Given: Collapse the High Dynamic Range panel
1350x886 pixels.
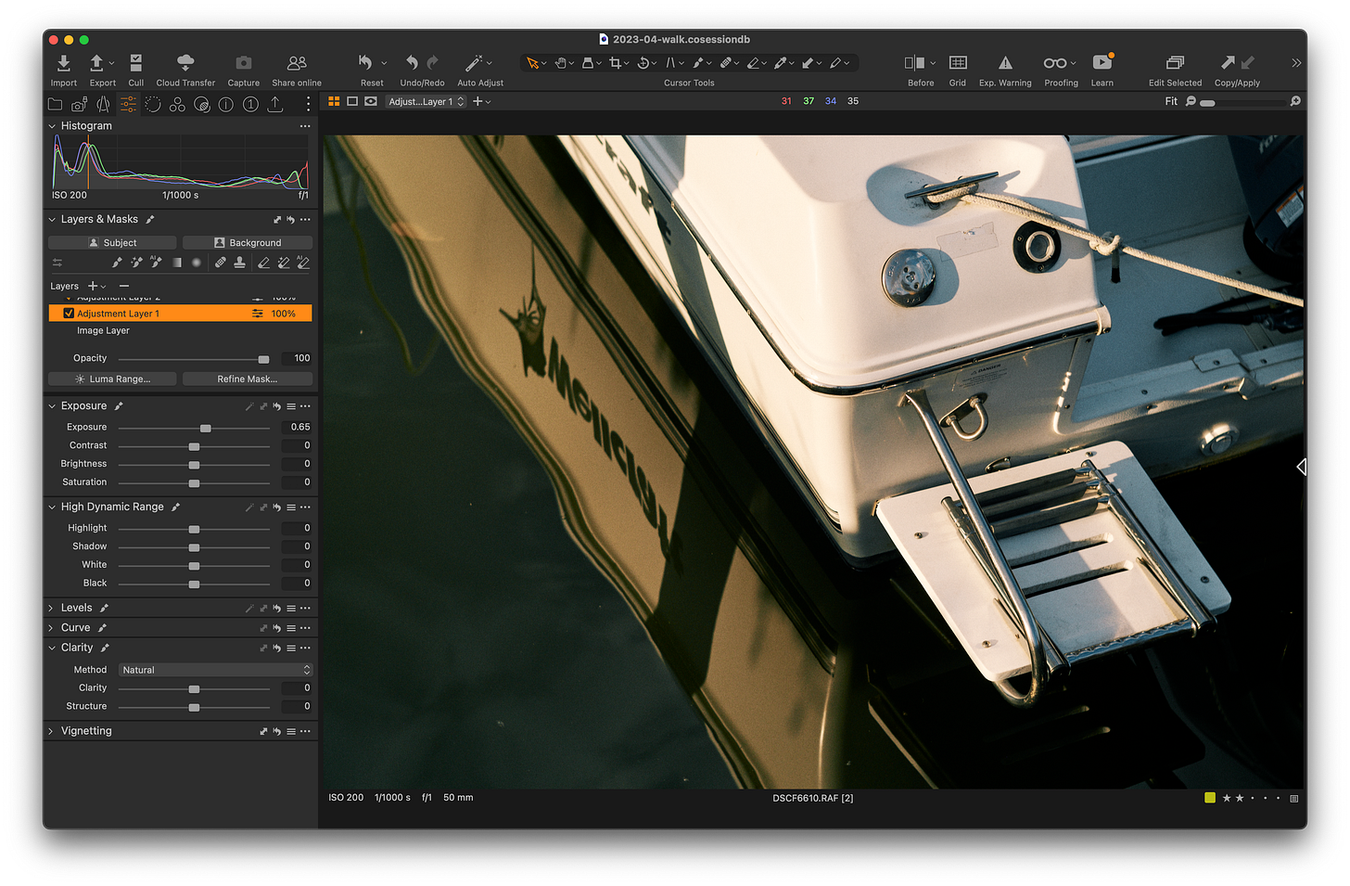Looking at the screenshot, I should 52,507.
